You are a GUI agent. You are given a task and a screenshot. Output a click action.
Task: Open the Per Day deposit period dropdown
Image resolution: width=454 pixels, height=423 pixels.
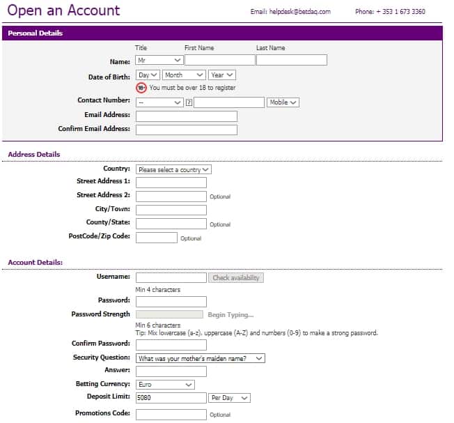229,398
